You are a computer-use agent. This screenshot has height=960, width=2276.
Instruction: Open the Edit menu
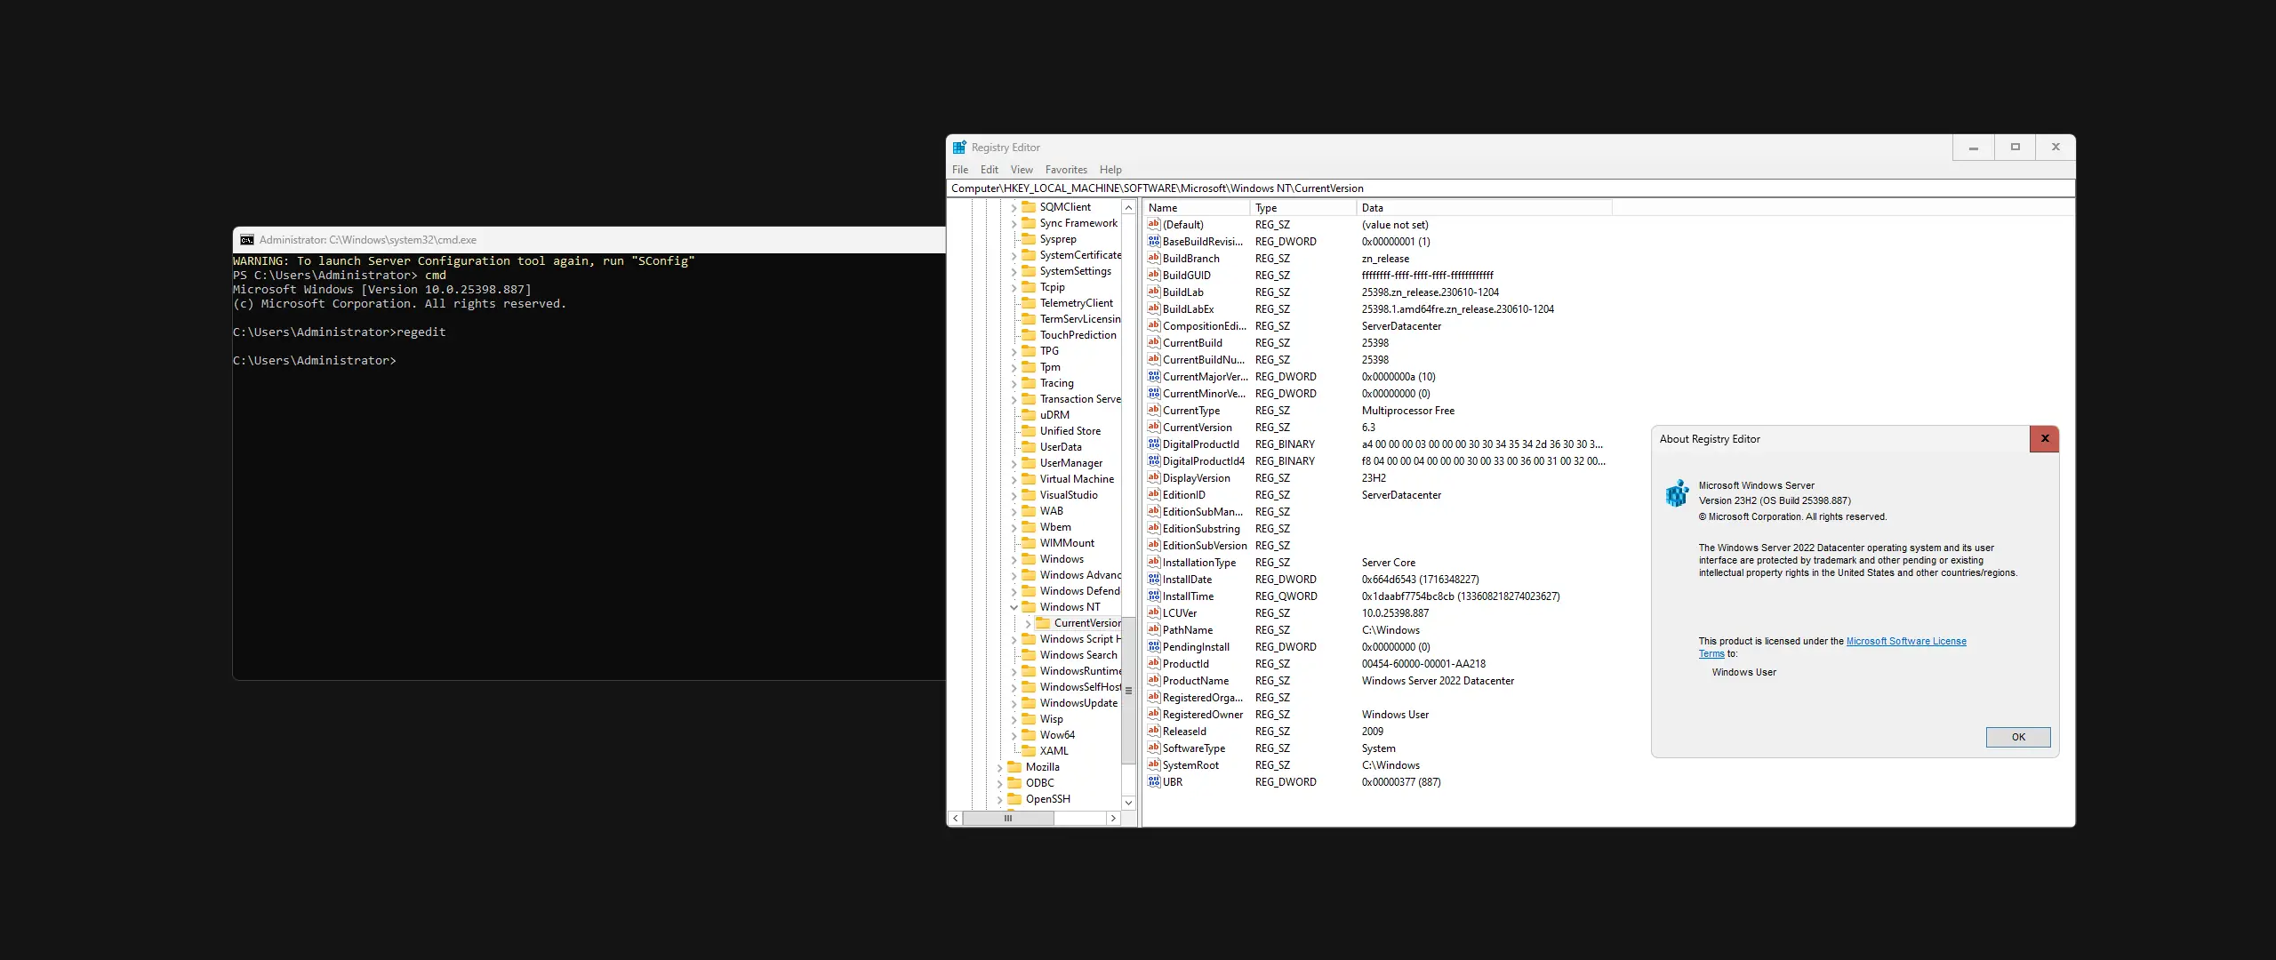[989, 170]
